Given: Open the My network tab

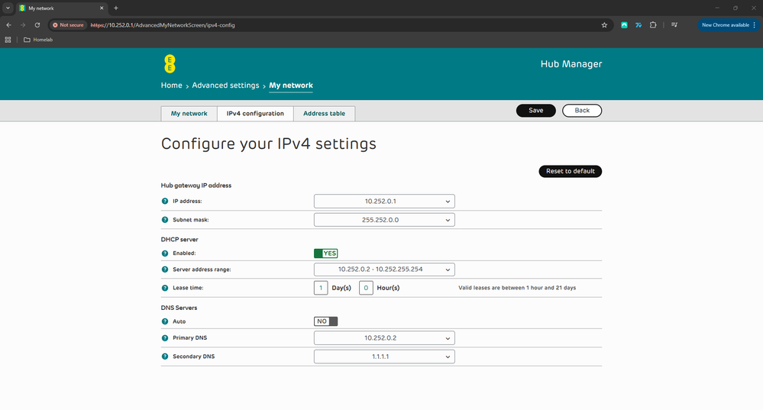Looking at the screenshot, I should (x=189, y=114).
